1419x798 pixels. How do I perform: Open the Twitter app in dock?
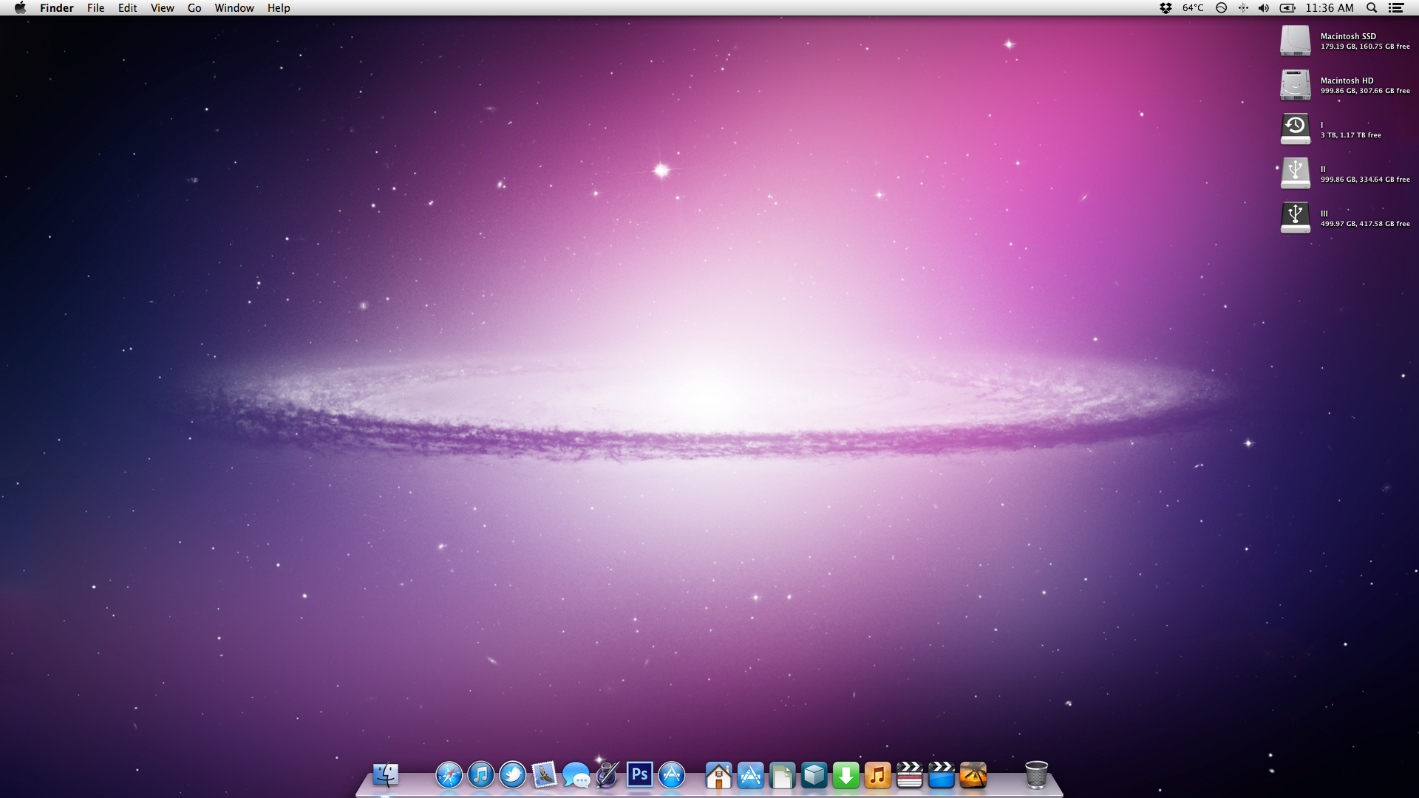(512, 775)
